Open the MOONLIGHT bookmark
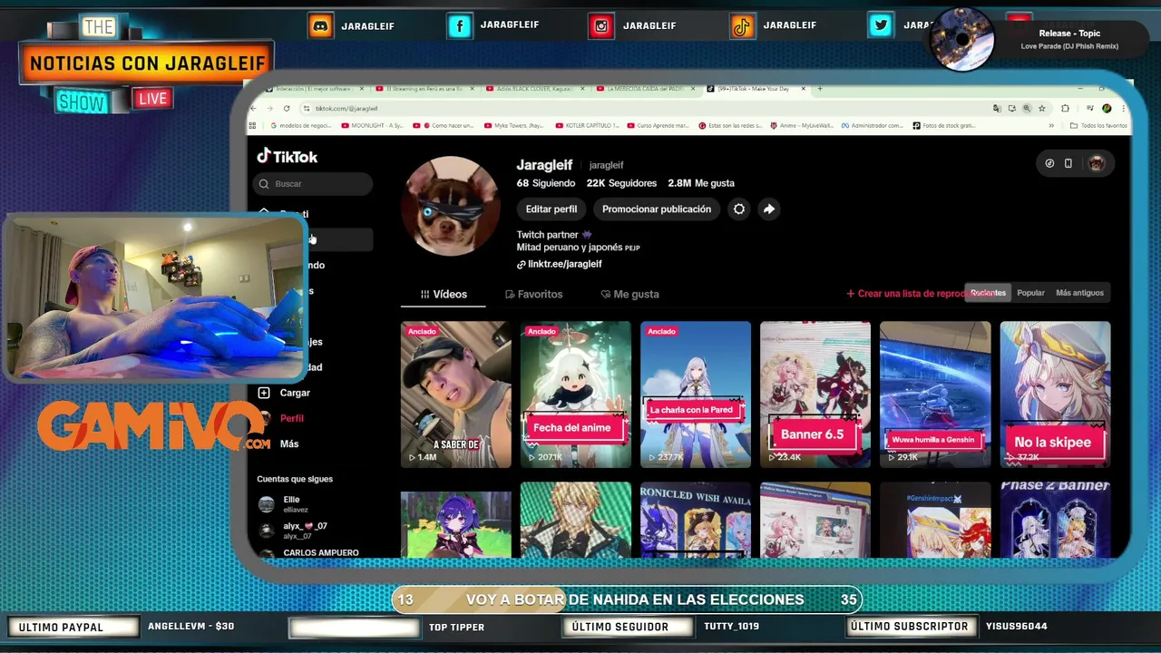Screen dimensions: 1161x653 point(372,125)
